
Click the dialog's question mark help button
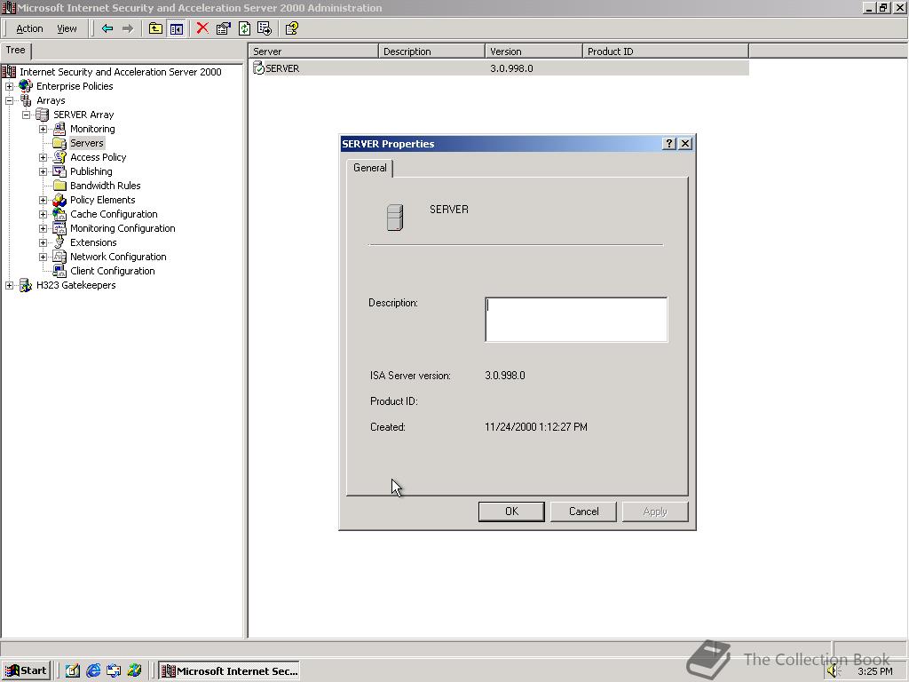coord(669,144)
